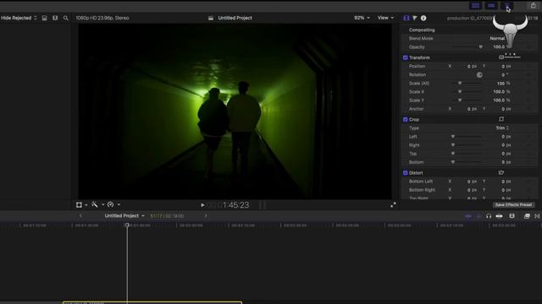Play the video in viewer
Screen dimensions: 542x304
(202, 205)
